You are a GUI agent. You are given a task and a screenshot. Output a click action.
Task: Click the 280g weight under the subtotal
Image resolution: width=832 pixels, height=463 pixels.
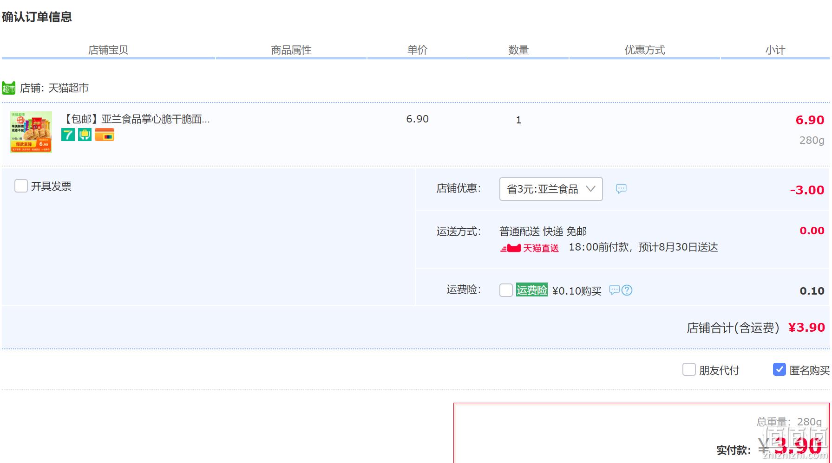coord(812,140)
